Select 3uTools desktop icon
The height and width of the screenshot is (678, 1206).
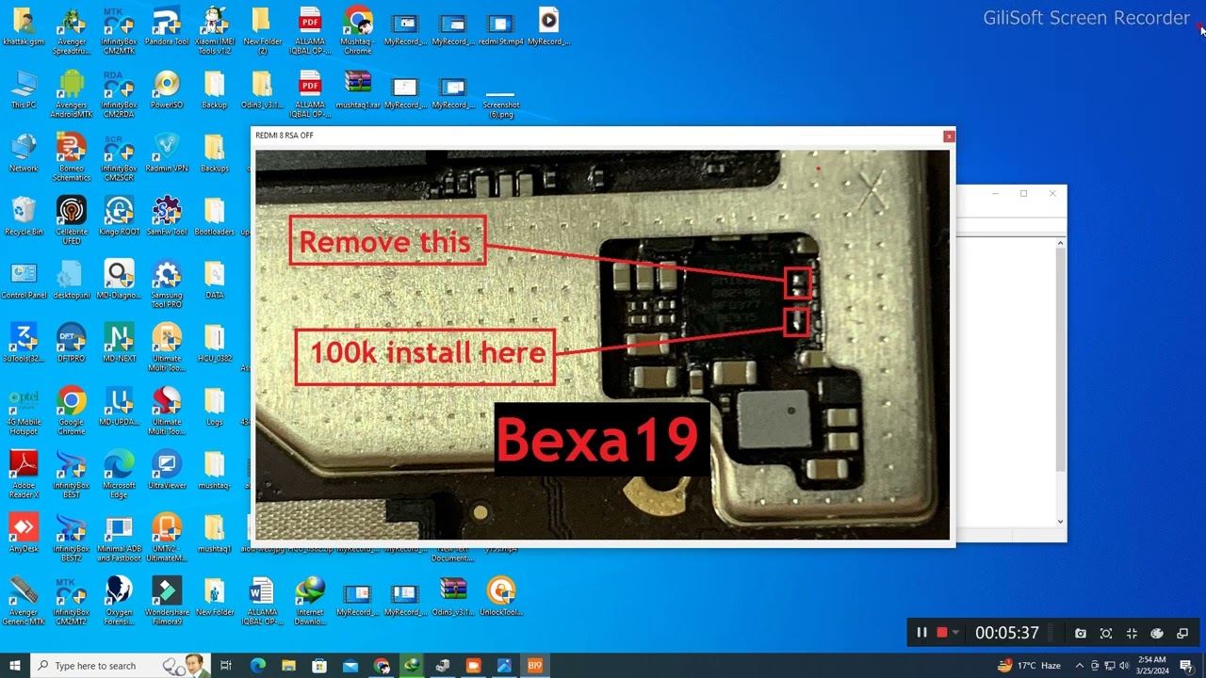(24, 344)
